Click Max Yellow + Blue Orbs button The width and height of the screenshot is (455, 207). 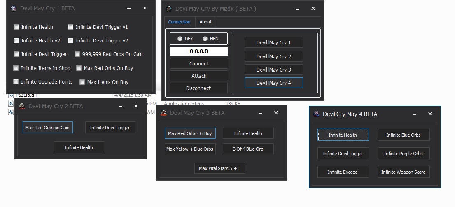(190, 149)
